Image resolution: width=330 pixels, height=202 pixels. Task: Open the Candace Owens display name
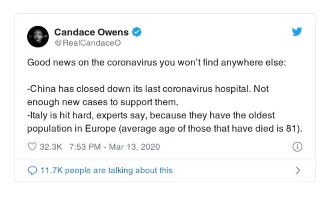click(x=91, y=32)
